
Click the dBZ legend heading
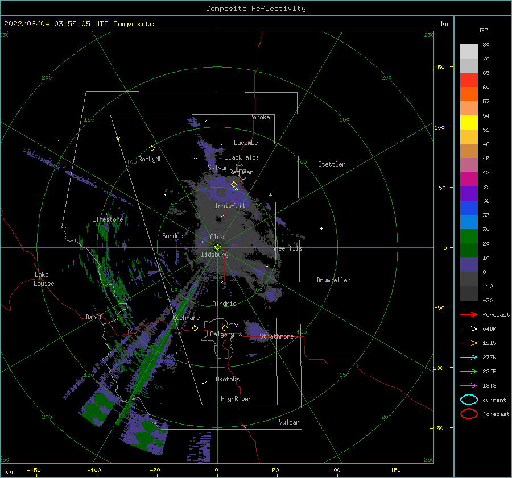(x=482, y=30)
